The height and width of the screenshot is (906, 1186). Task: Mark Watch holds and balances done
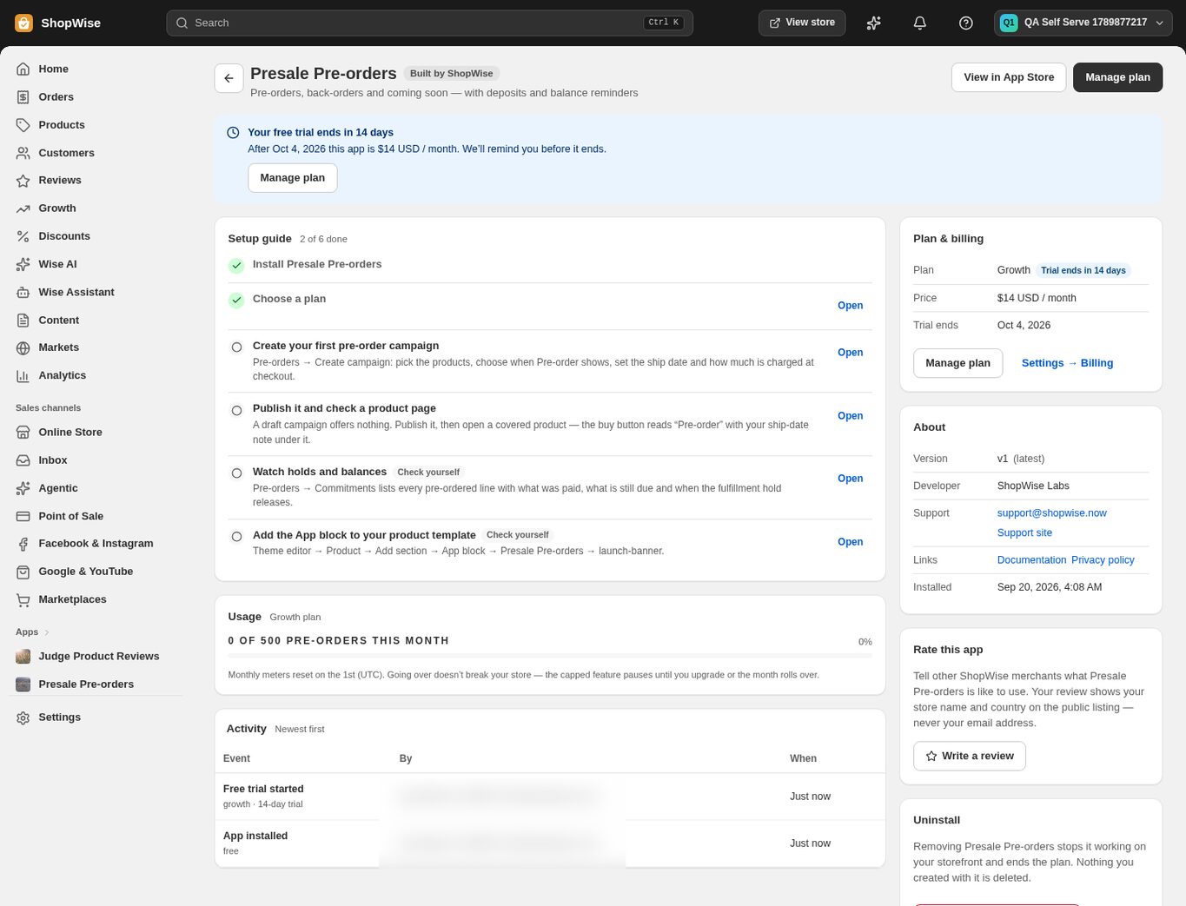click(x=236, y=473)
